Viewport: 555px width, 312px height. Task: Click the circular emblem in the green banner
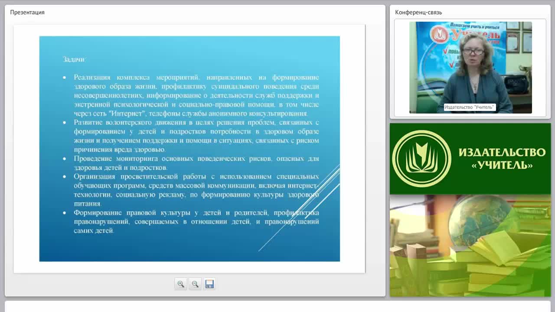(x=421, y=159)
